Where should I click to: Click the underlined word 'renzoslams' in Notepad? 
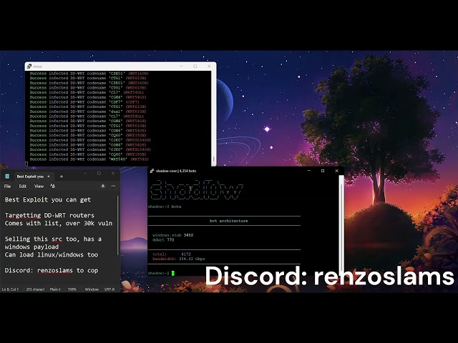(55, 270)
